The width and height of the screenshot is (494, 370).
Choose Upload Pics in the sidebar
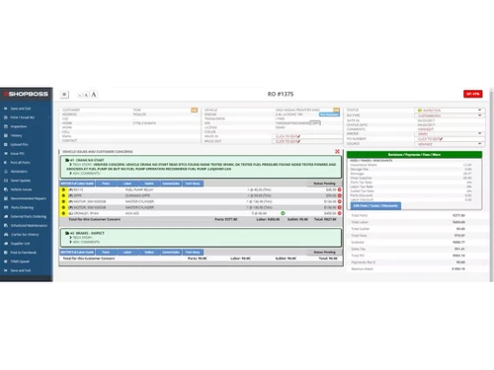(19, 144)
